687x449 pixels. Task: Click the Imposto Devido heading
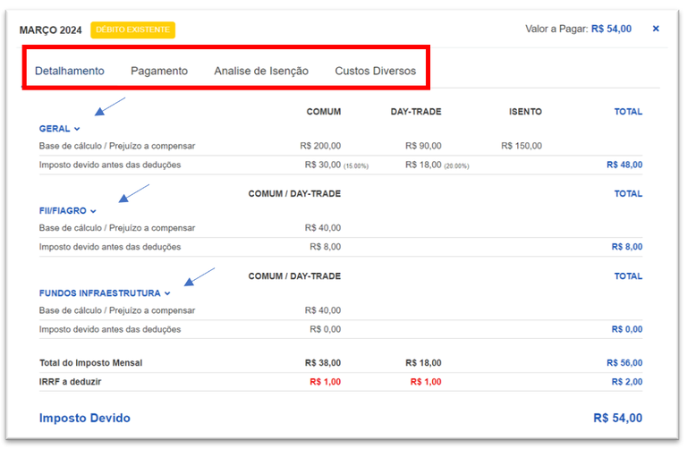(x=85, y=418)
